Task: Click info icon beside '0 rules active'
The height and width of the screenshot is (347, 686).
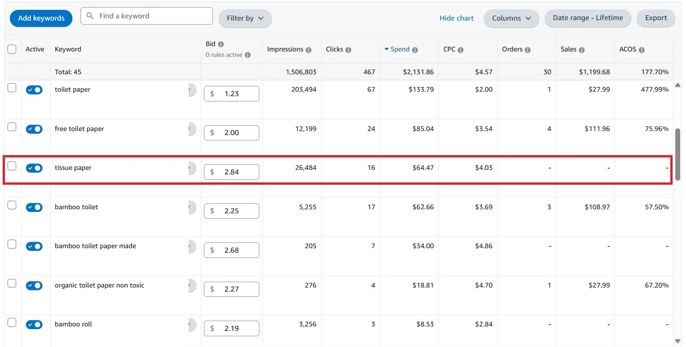Action: point(248,55)
